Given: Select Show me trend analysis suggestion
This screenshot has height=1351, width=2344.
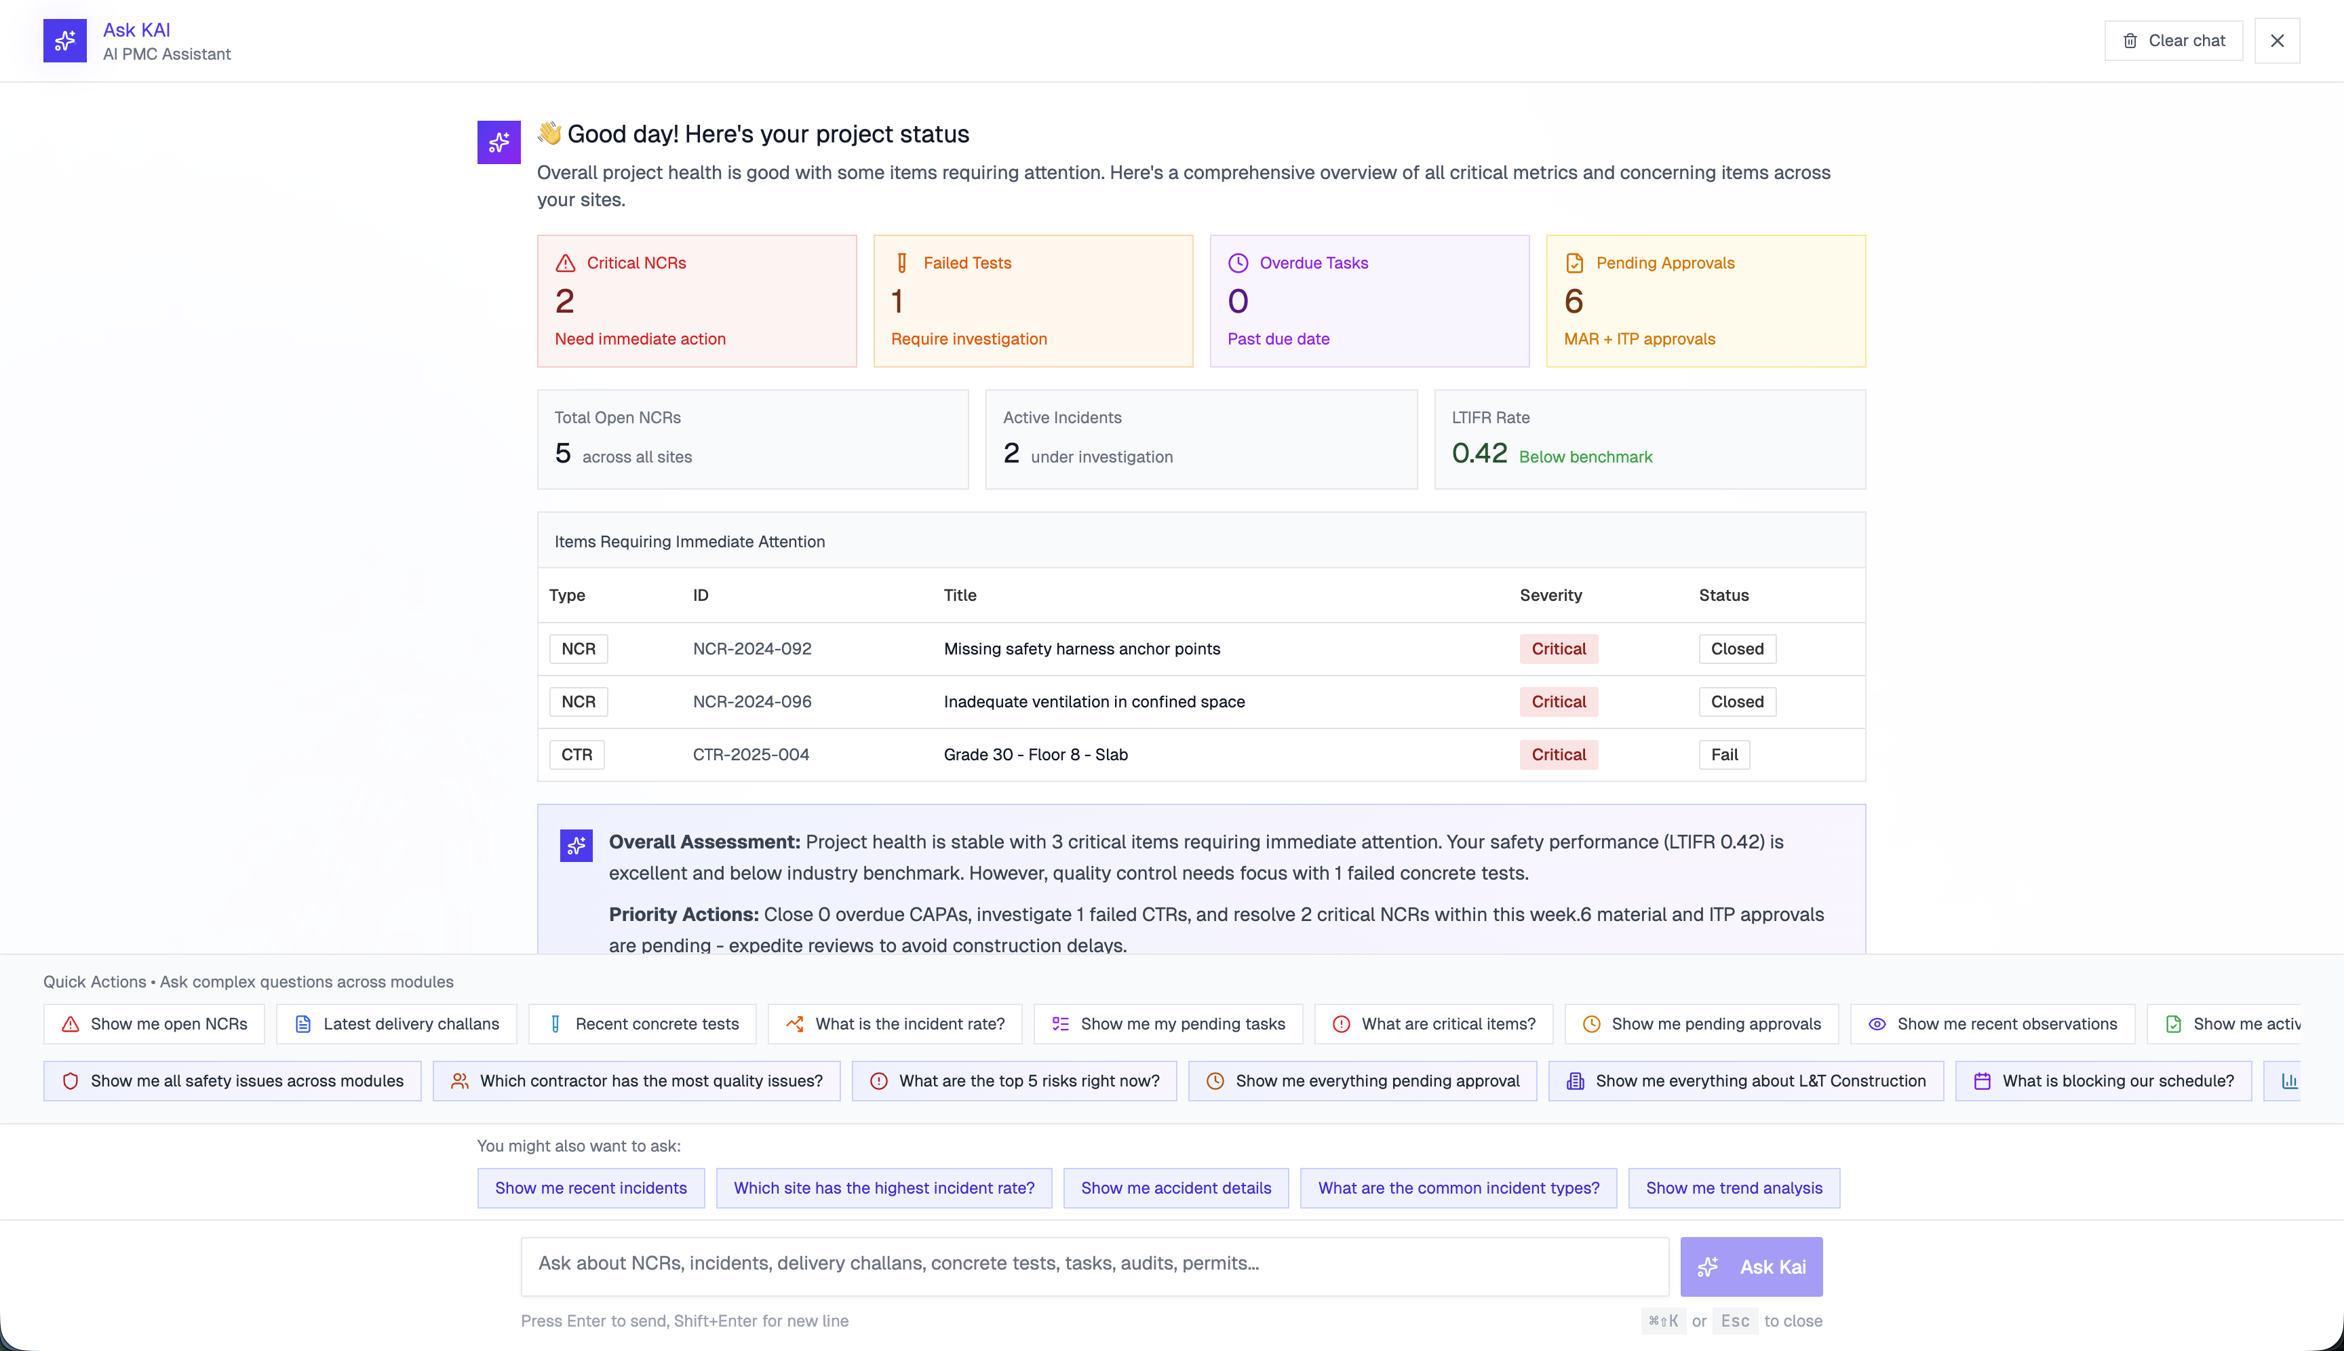Looking at the screenshot, I should (1734, 1188).
